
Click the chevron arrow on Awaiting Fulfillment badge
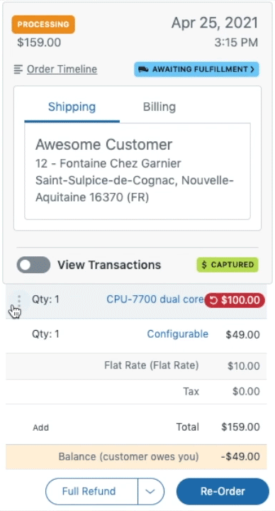252,69
